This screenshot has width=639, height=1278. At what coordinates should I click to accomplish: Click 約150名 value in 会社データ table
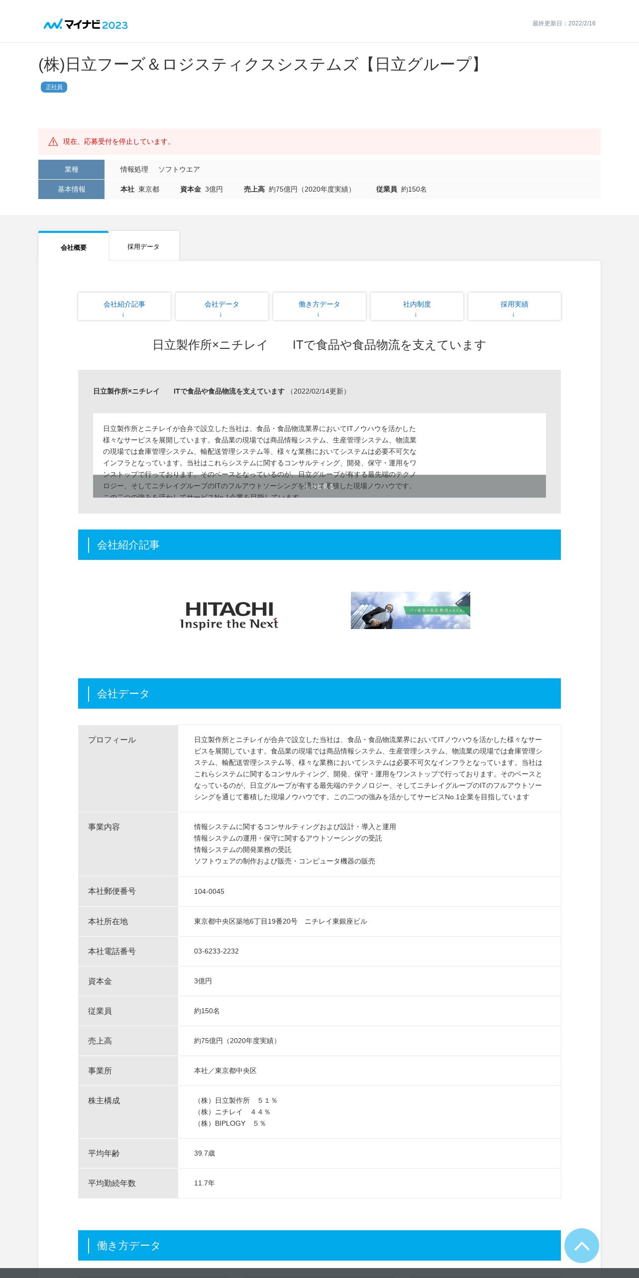click(x=207, y=1011)
